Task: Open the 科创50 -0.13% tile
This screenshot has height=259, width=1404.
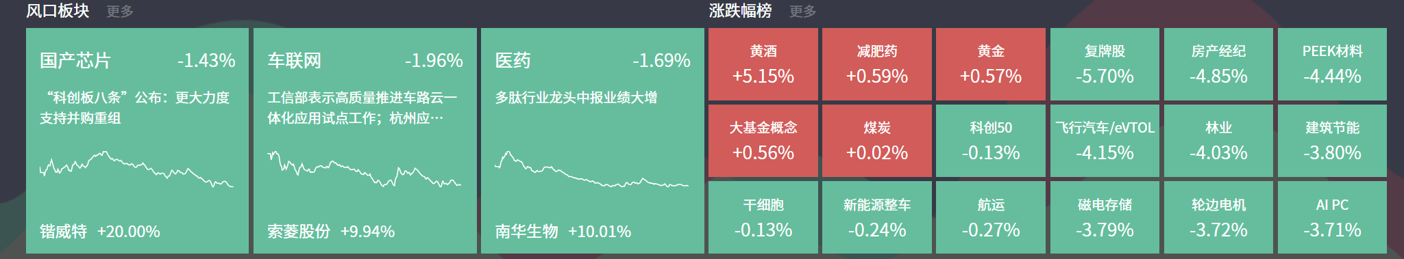Action: tap(991, 141)
